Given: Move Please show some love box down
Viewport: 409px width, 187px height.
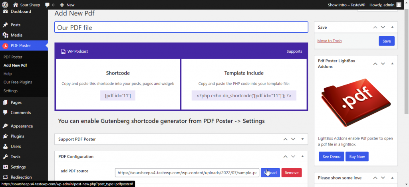Looking at the screenshot, I should click(x=383, y=178).
